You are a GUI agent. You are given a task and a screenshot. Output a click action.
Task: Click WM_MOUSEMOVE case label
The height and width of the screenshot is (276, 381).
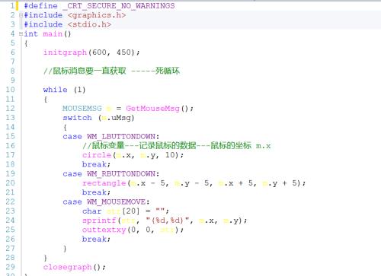coord(117,201)
